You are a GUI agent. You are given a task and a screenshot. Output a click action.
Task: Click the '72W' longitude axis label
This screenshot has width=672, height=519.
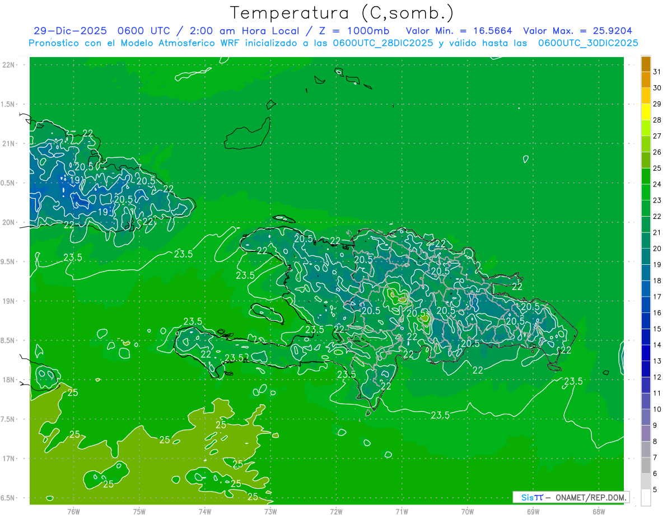tap(336, 511)
